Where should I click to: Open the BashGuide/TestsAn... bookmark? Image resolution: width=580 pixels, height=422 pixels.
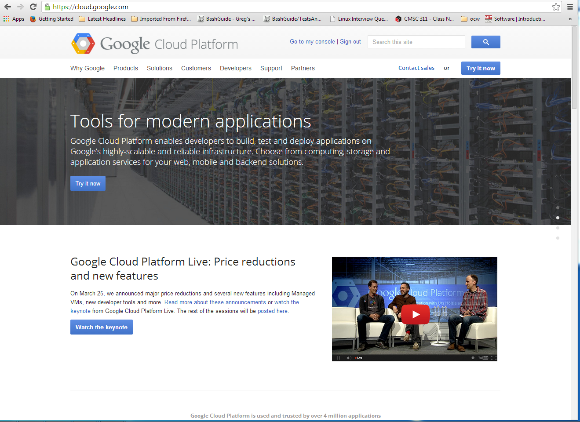[292, 19]
